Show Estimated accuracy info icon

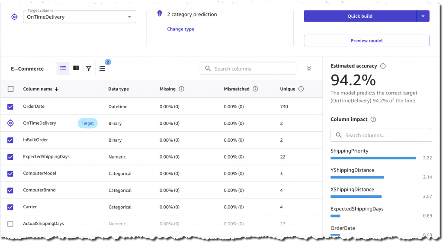tap(383, 66)
